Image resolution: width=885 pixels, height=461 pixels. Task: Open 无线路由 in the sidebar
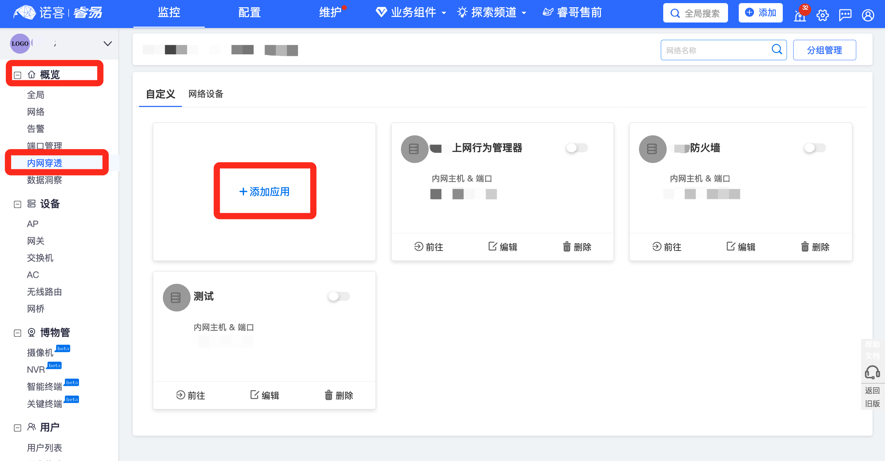coord(44,292)
